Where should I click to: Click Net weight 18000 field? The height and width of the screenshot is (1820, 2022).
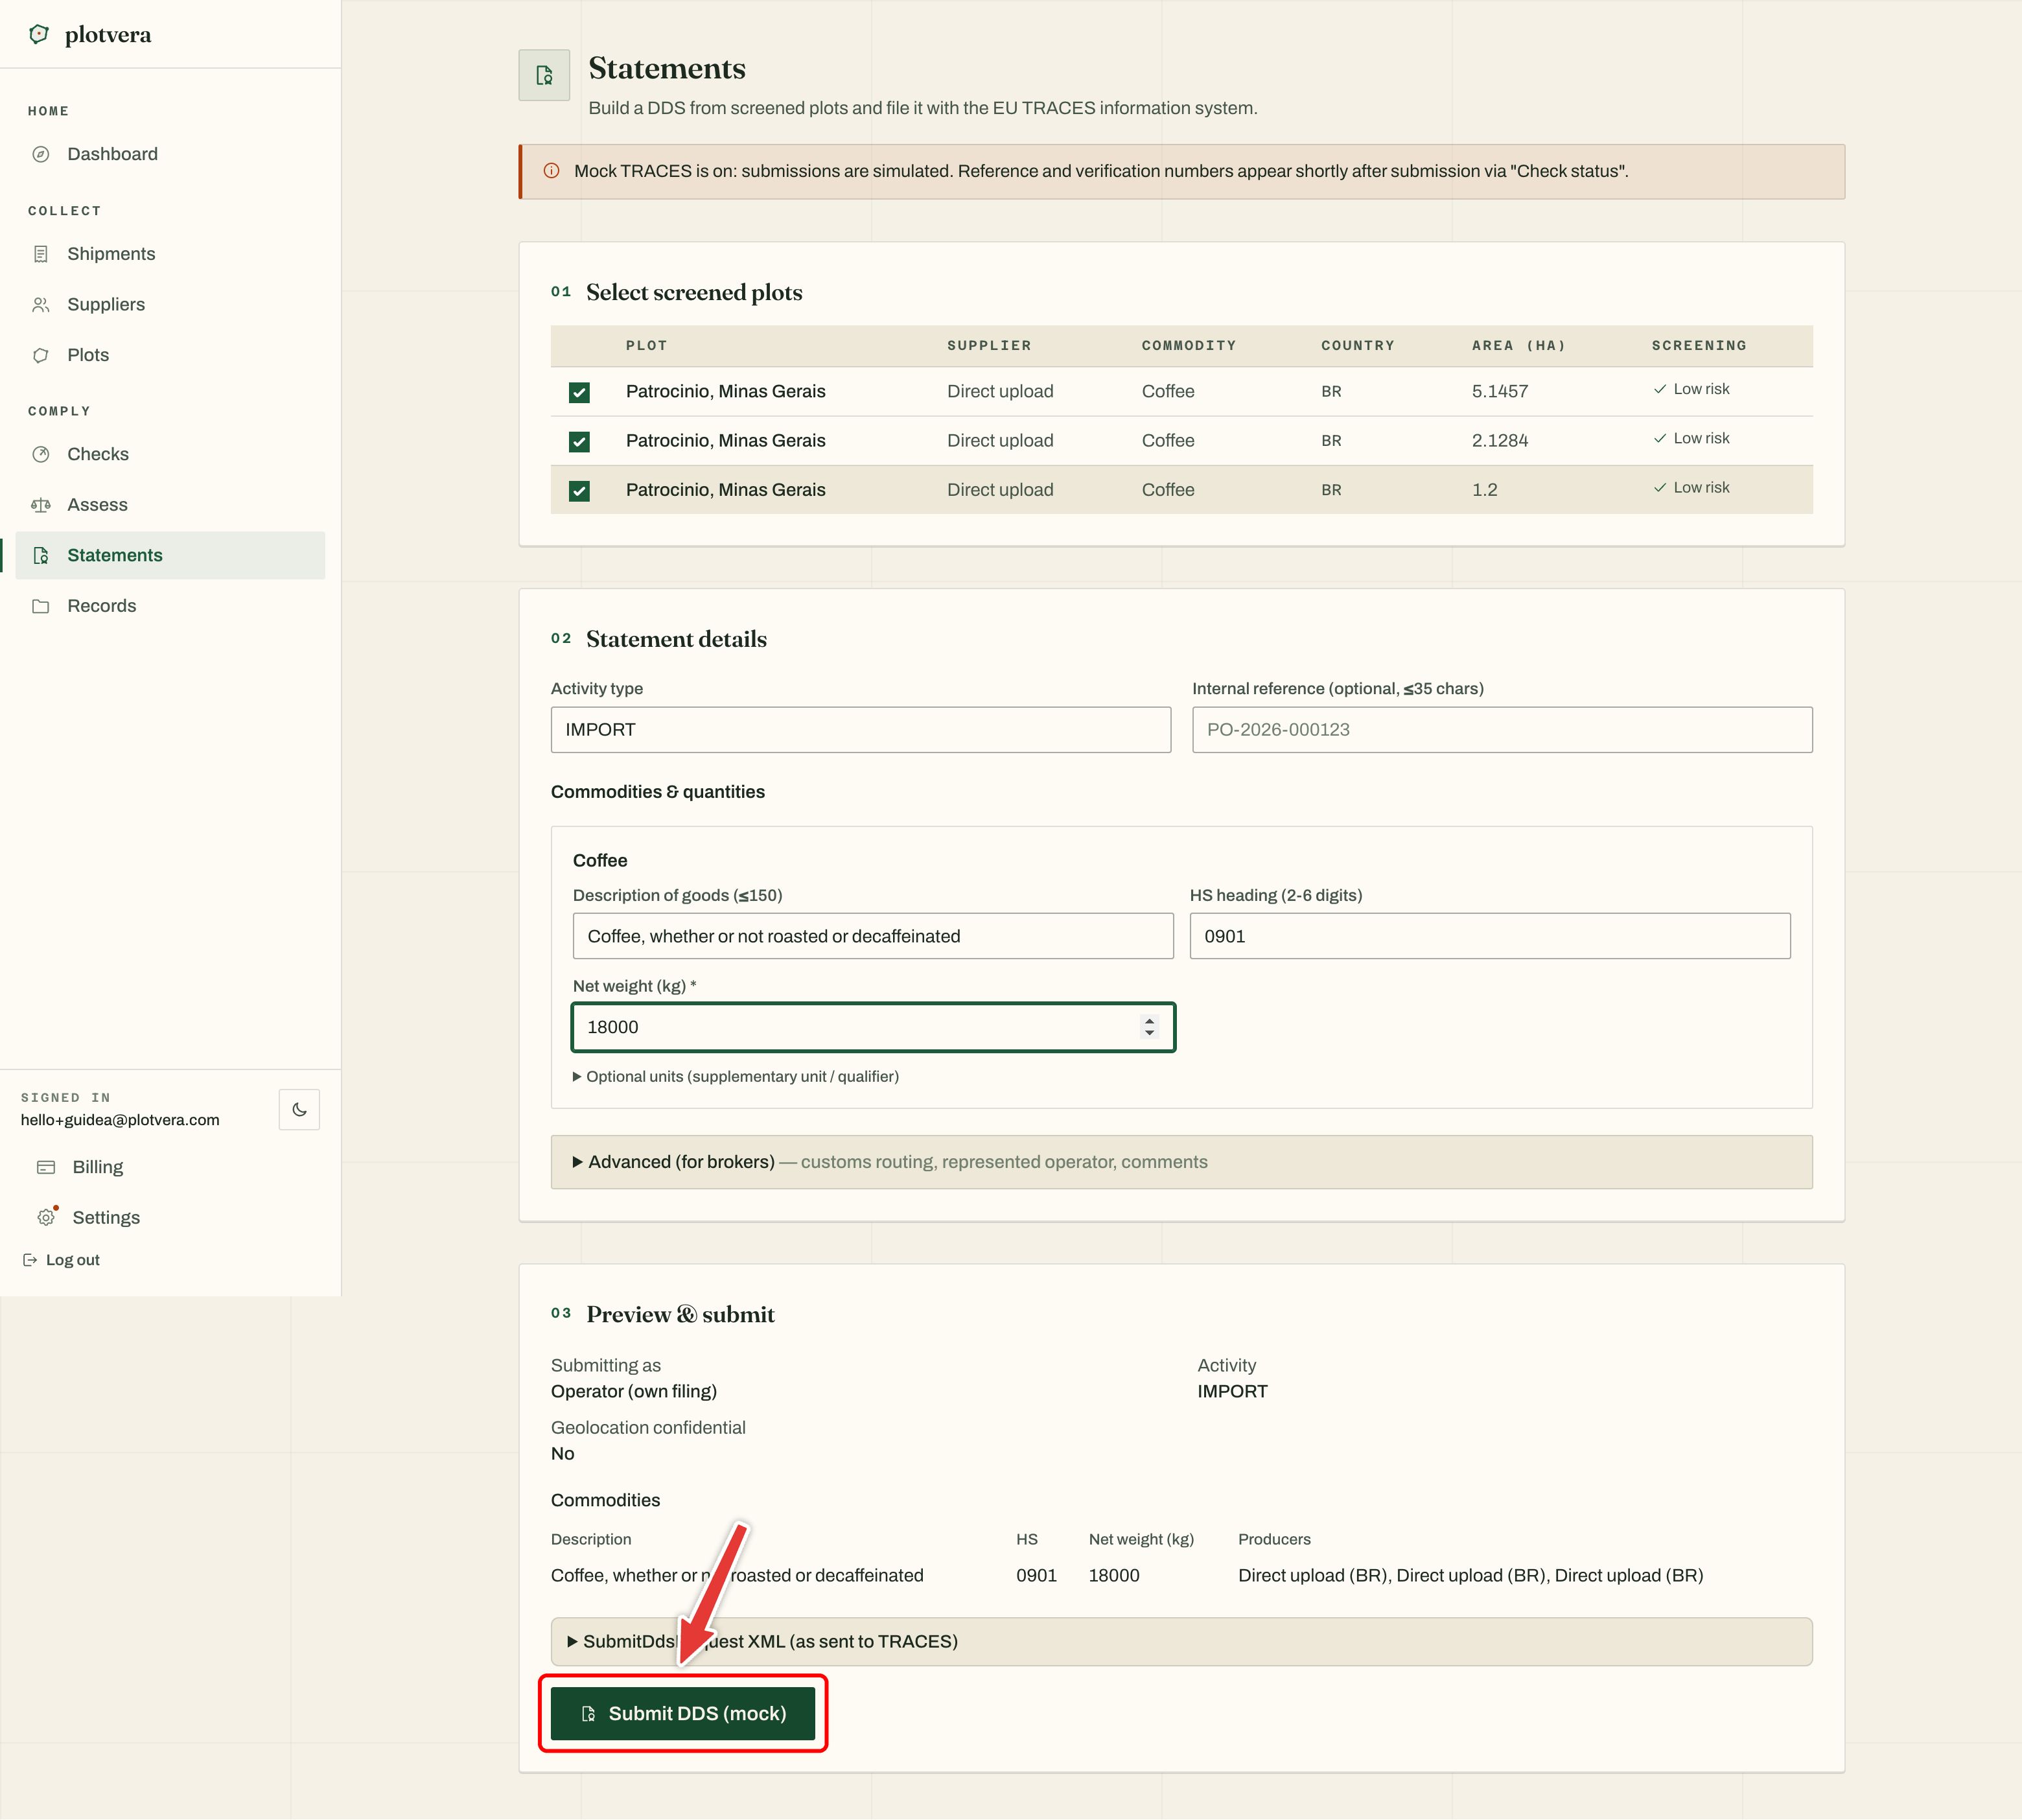tap(873, 1027)
